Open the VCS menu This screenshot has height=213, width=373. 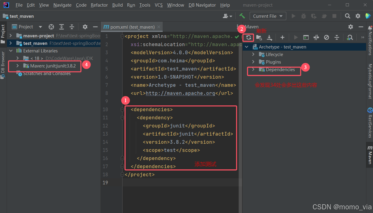159,5
